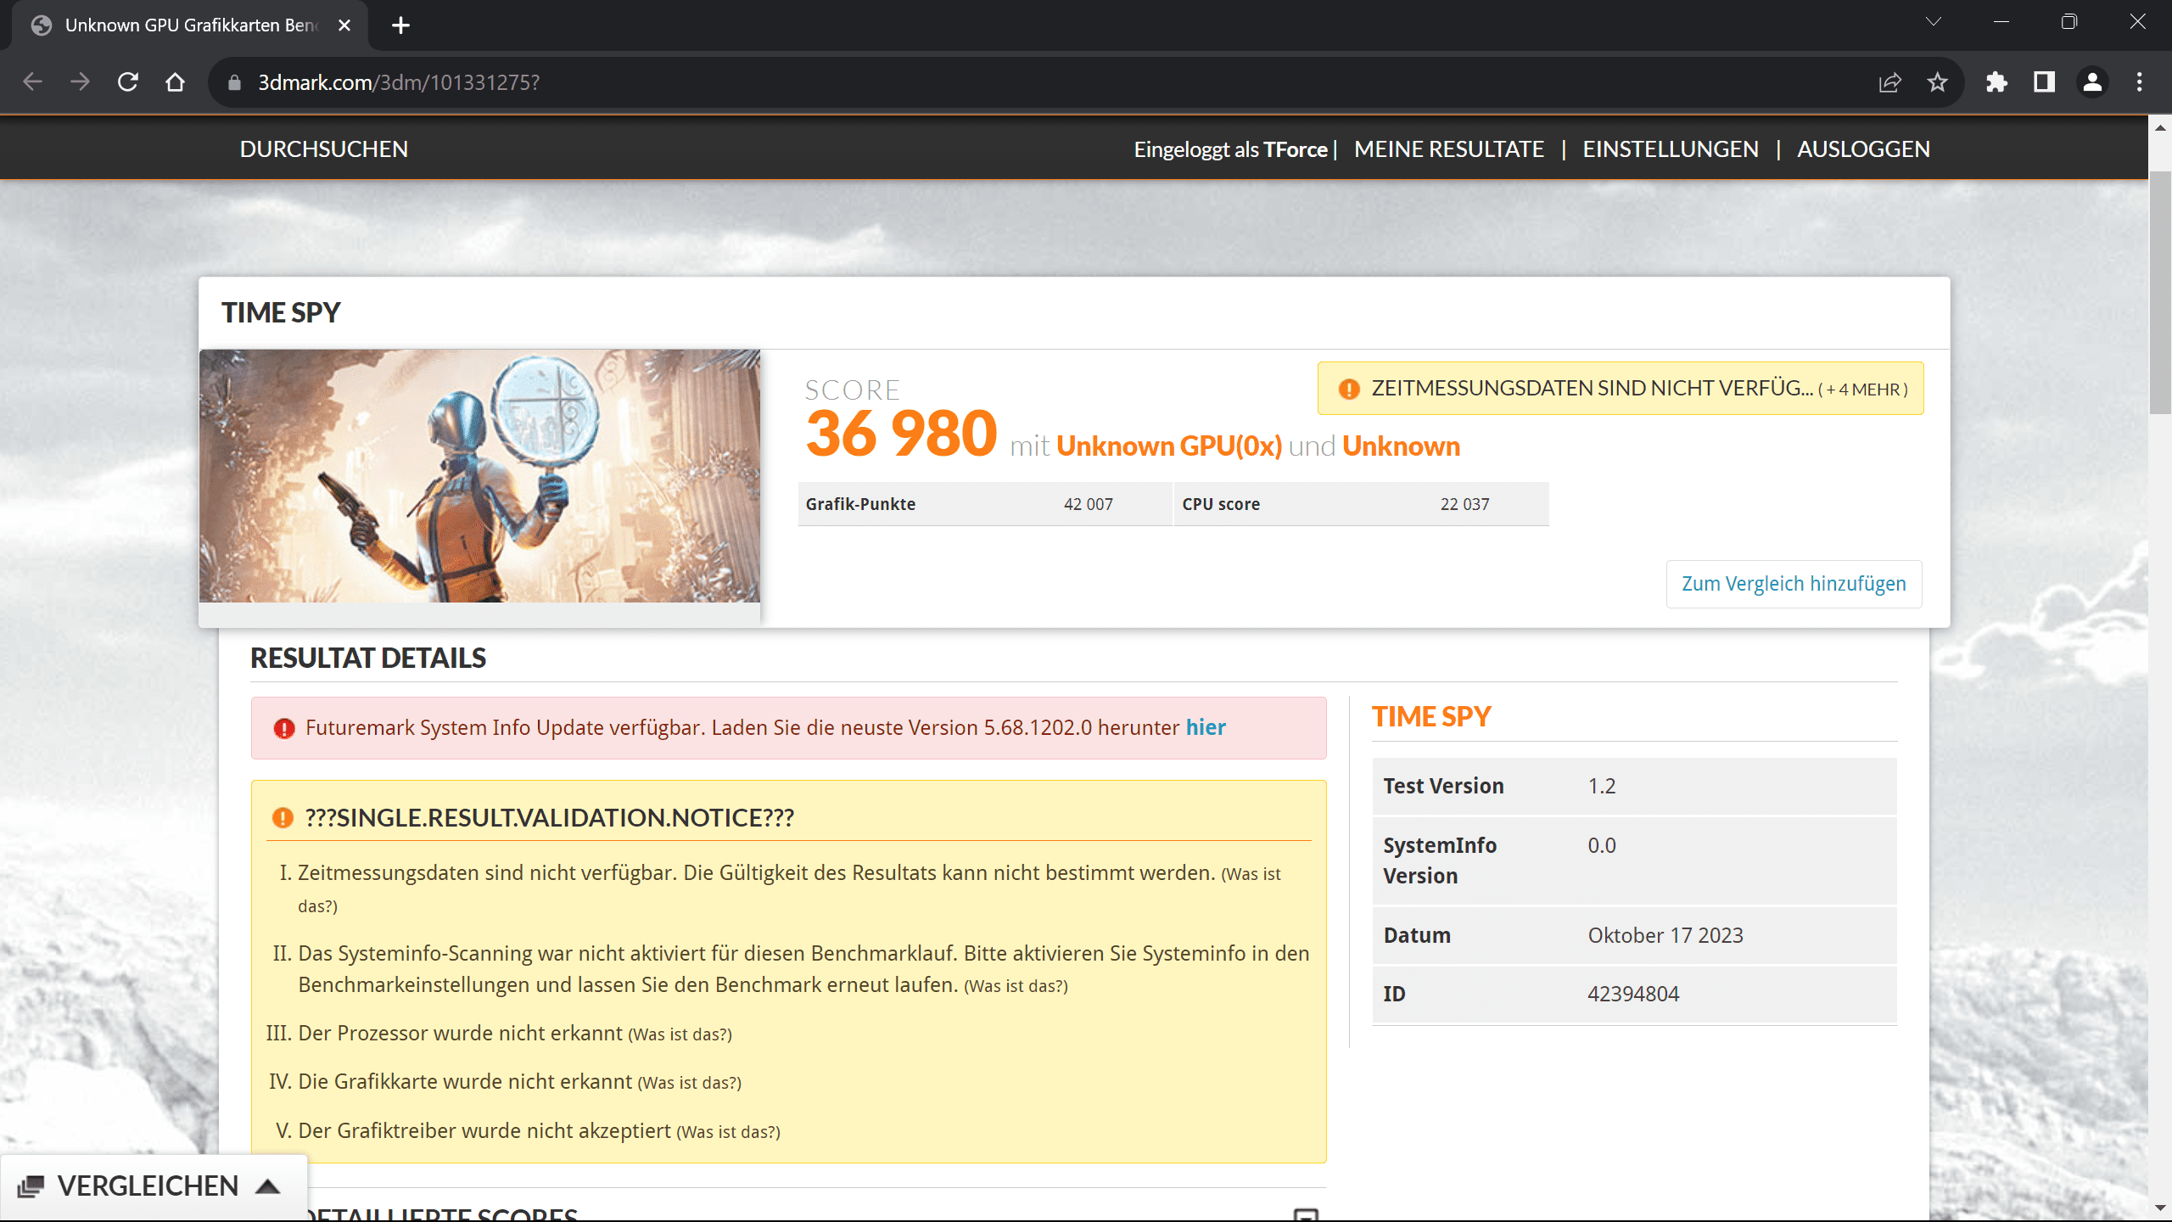Collapse the Detaillierte Scores section
The width and height of the screenshot is (2172, 1222).
pyautogui.click(x=1306, y=1214)
